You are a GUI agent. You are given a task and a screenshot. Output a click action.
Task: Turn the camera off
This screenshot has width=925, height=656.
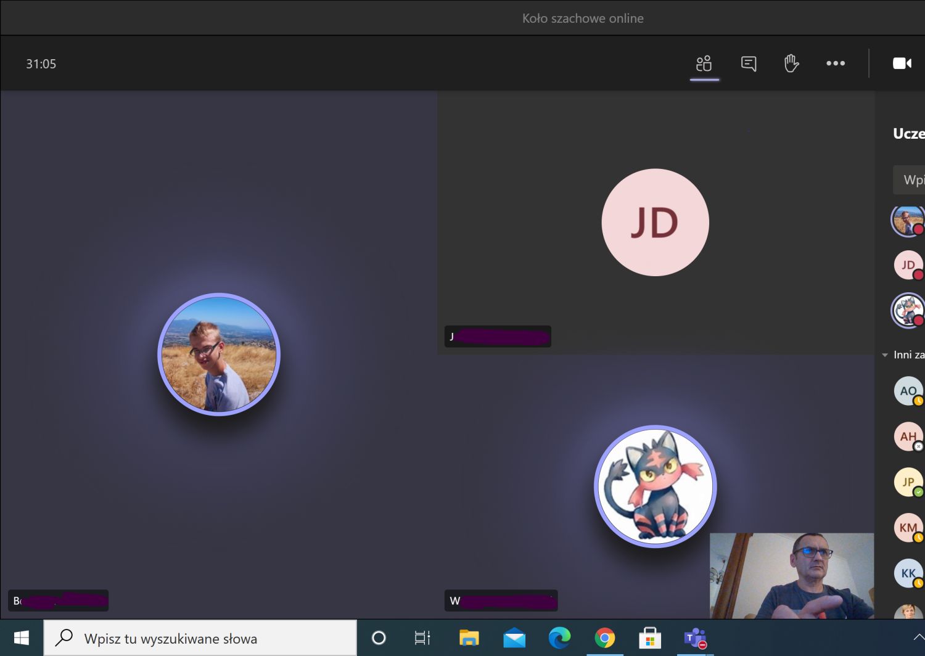pyautogui.click(x=902, y=64)
